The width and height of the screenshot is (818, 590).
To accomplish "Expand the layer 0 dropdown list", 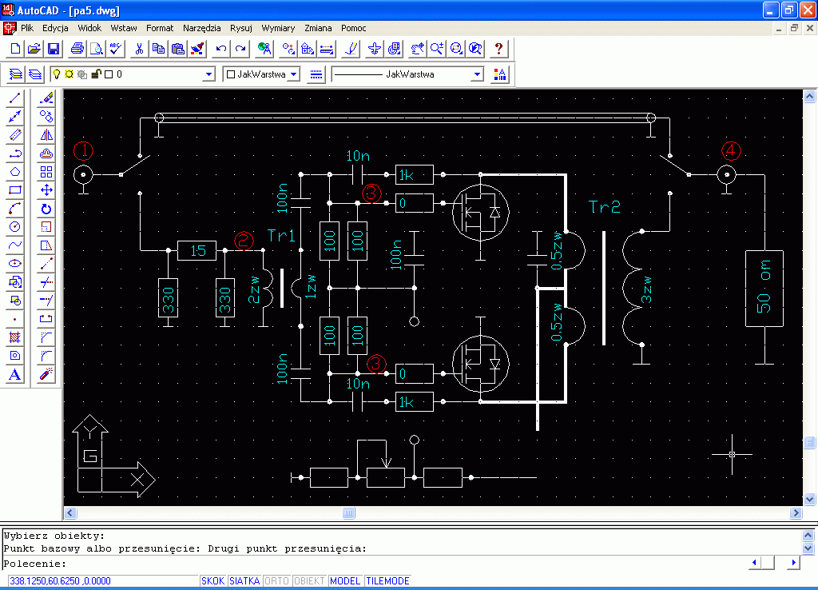I will pos(209,74).
